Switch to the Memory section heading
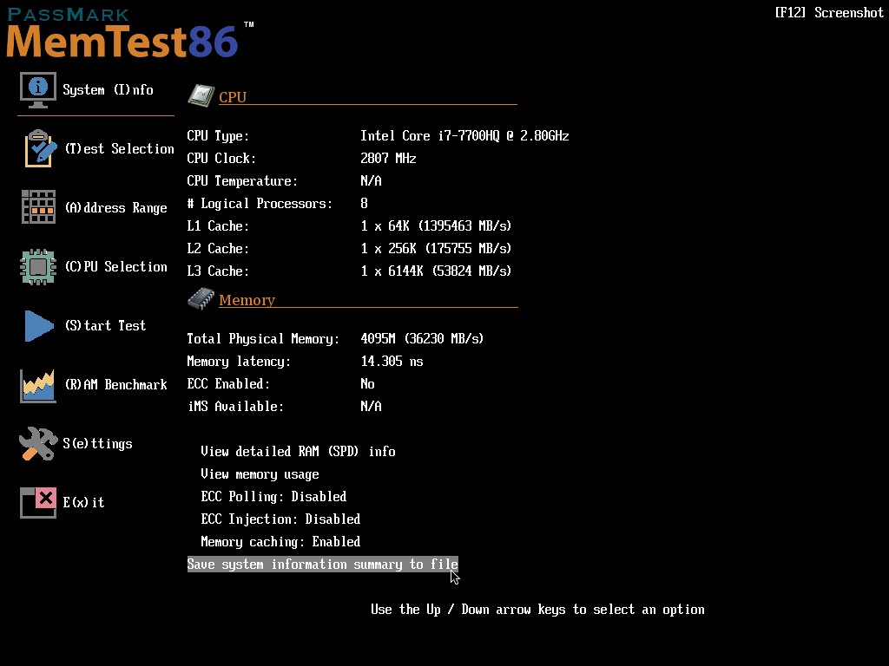The image size is (889, 666). coord(247,299)
